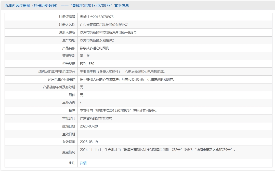Select the 审批部门 label

(x=69, y=119)
